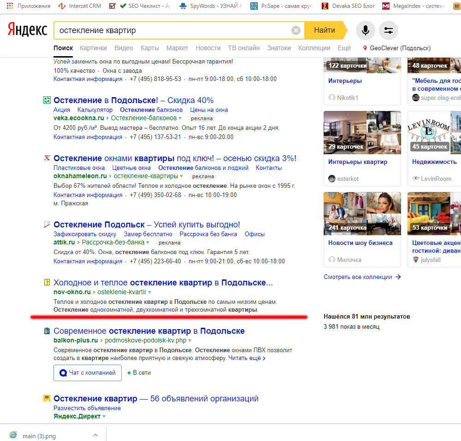Click Яндекс.Директ listing favicon
The width and height of the screenshot is (461, 441).
tap(47, 398)
